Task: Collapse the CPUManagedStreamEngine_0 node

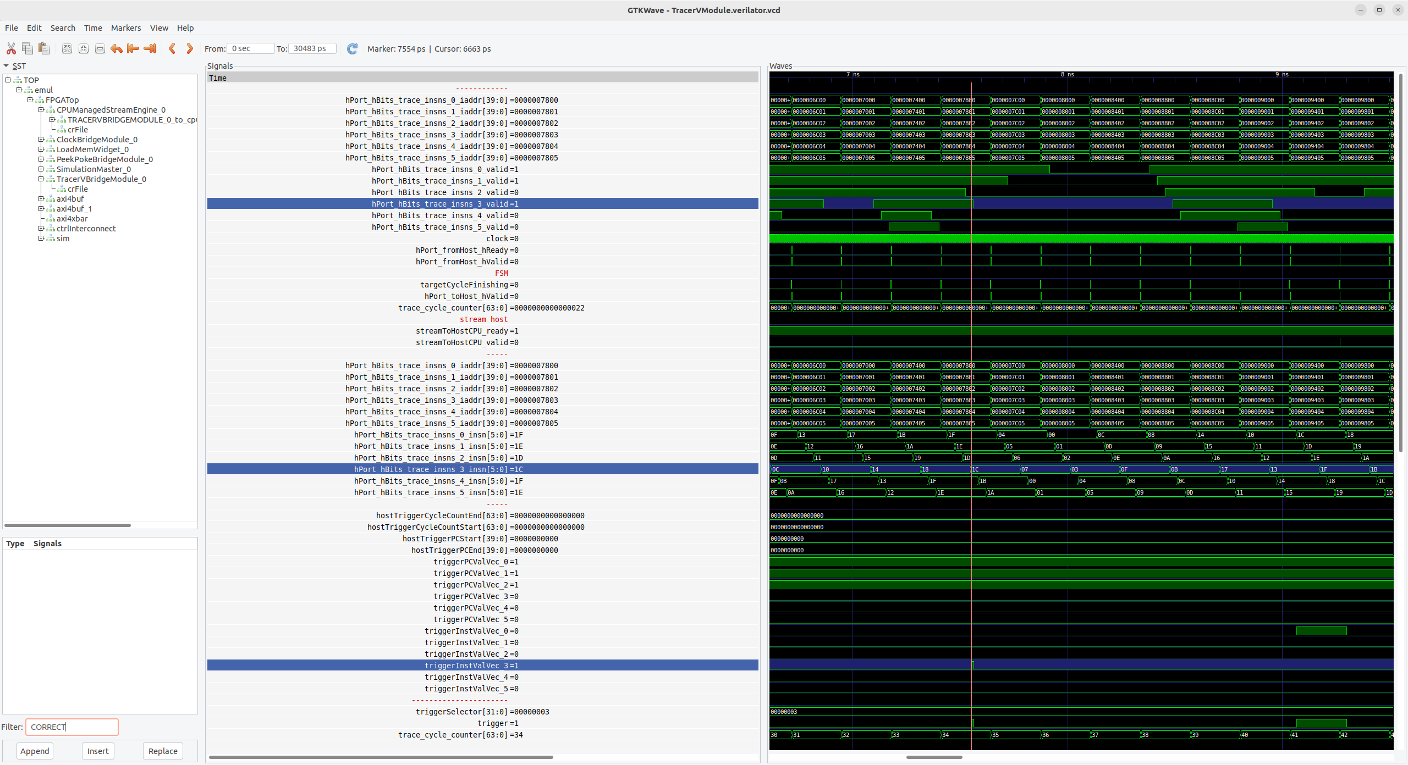Action: [x=41, y=109]
